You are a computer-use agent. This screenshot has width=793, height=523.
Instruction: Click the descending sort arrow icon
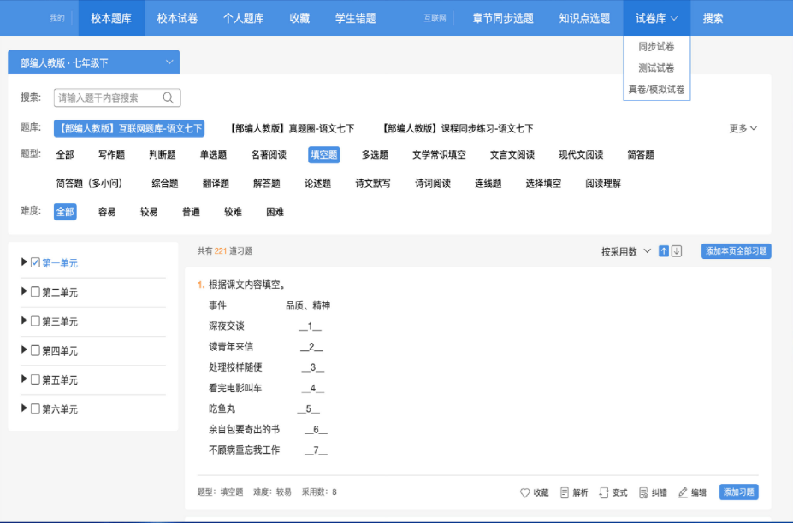tap(677, 251)
